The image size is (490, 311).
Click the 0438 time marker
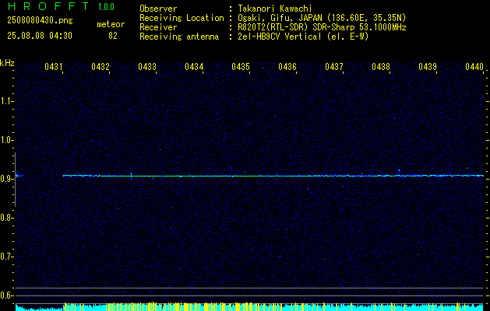click(381, 67)
